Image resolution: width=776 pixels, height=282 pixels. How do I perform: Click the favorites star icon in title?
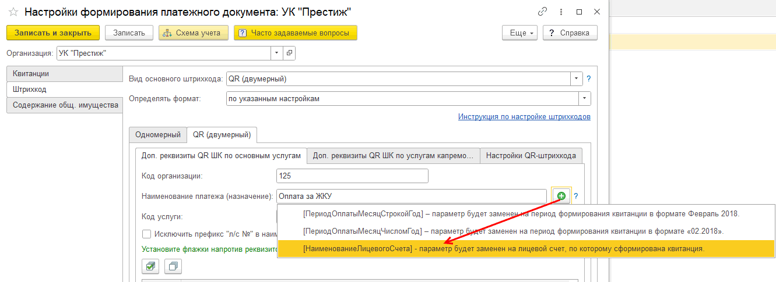[x=13, y=12]
